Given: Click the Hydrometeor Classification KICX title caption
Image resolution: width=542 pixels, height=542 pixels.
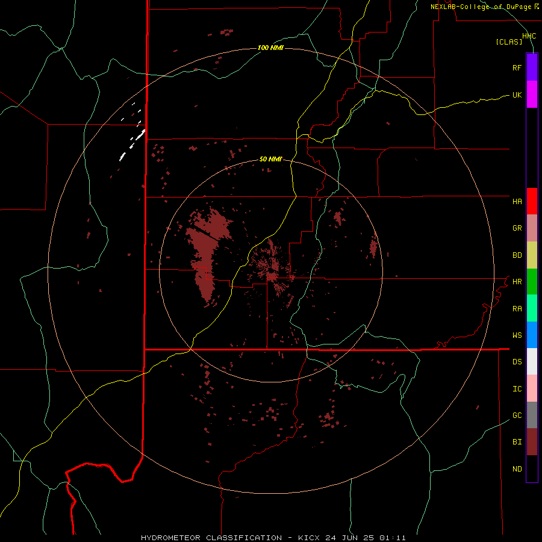Looking at the screenshot, I should pyautogui.click(x=273, y=538).
